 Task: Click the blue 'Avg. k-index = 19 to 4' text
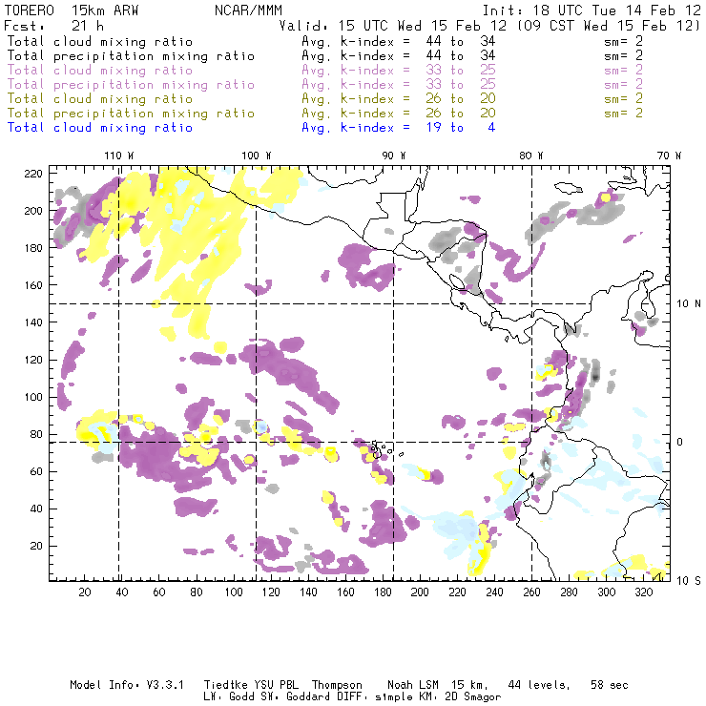pos(399,128)
